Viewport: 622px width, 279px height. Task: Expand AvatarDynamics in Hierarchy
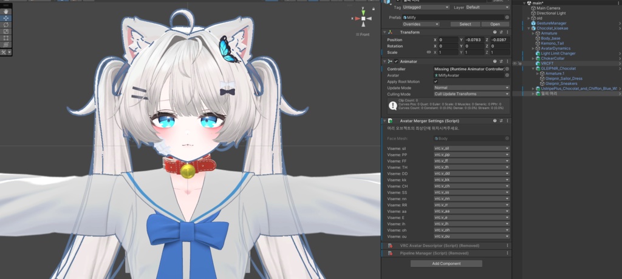click(x=533, y=49)
